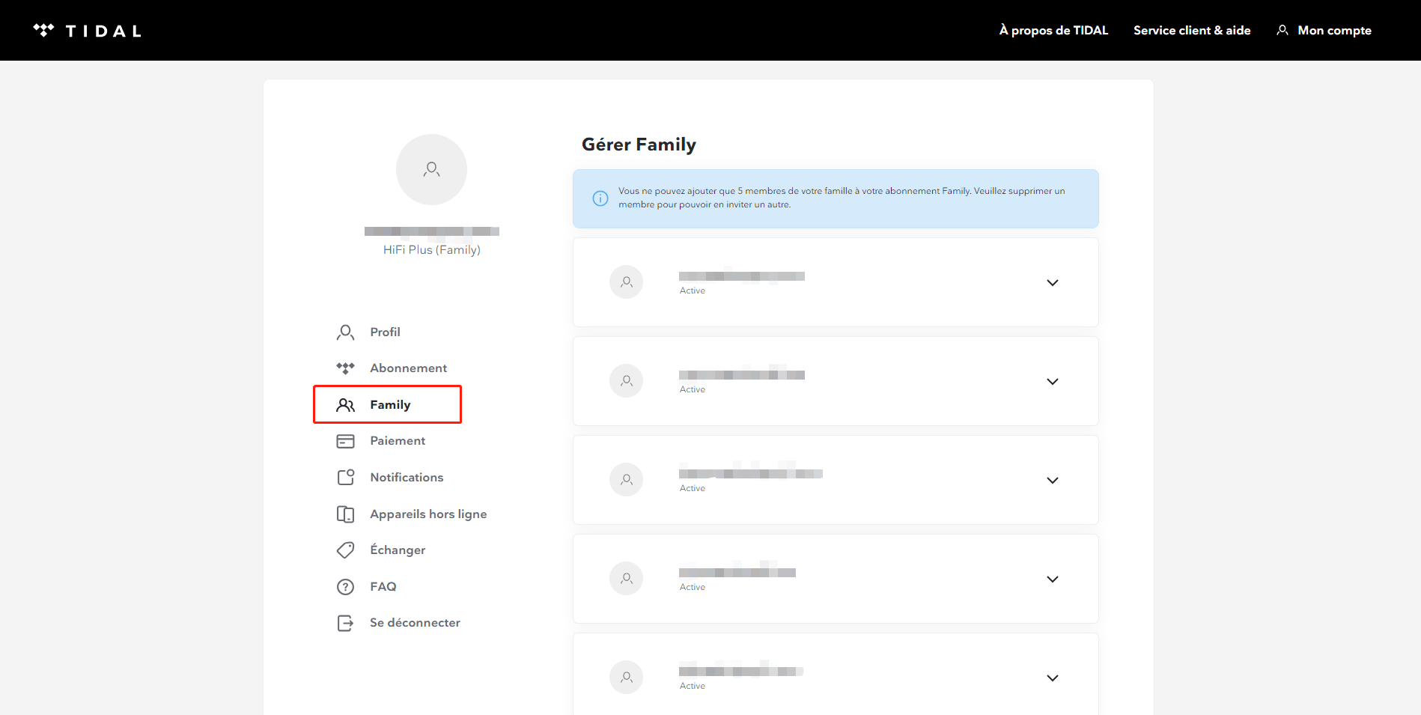Click the two-people Family icon
The width and height of the screenshot is (1421, 715).
345,405
